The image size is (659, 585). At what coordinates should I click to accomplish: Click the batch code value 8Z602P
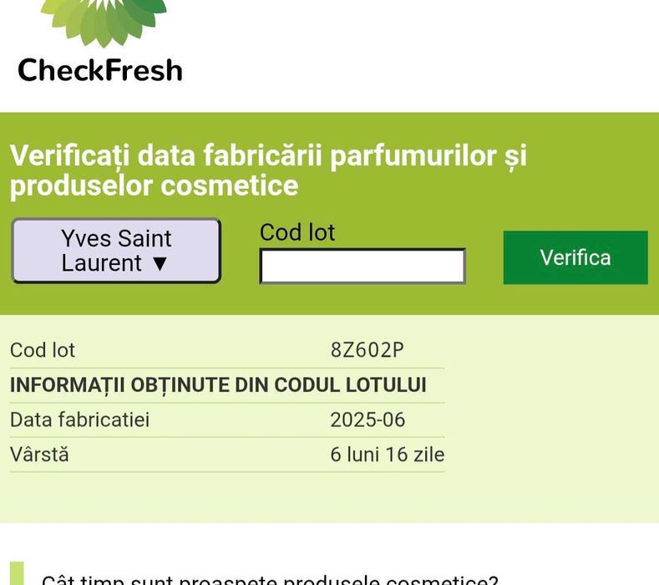click(368, 350)
